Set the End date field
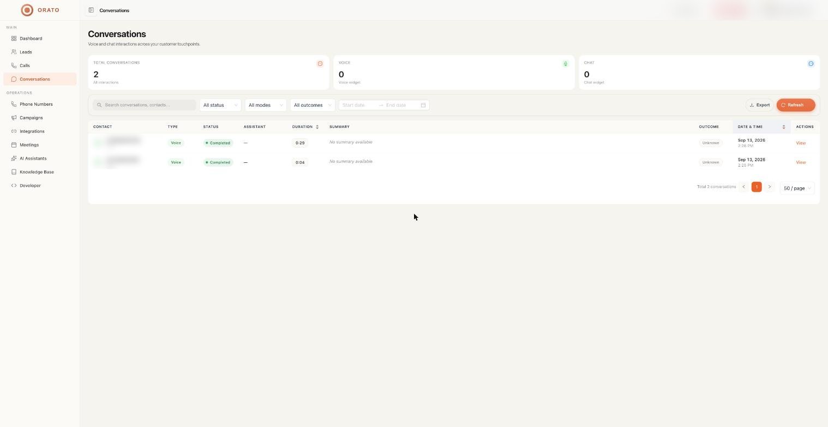 click(401, 105)
